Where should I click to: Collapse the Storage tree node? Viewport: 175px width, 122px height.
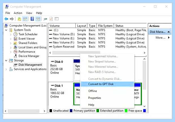click(6, 61)
